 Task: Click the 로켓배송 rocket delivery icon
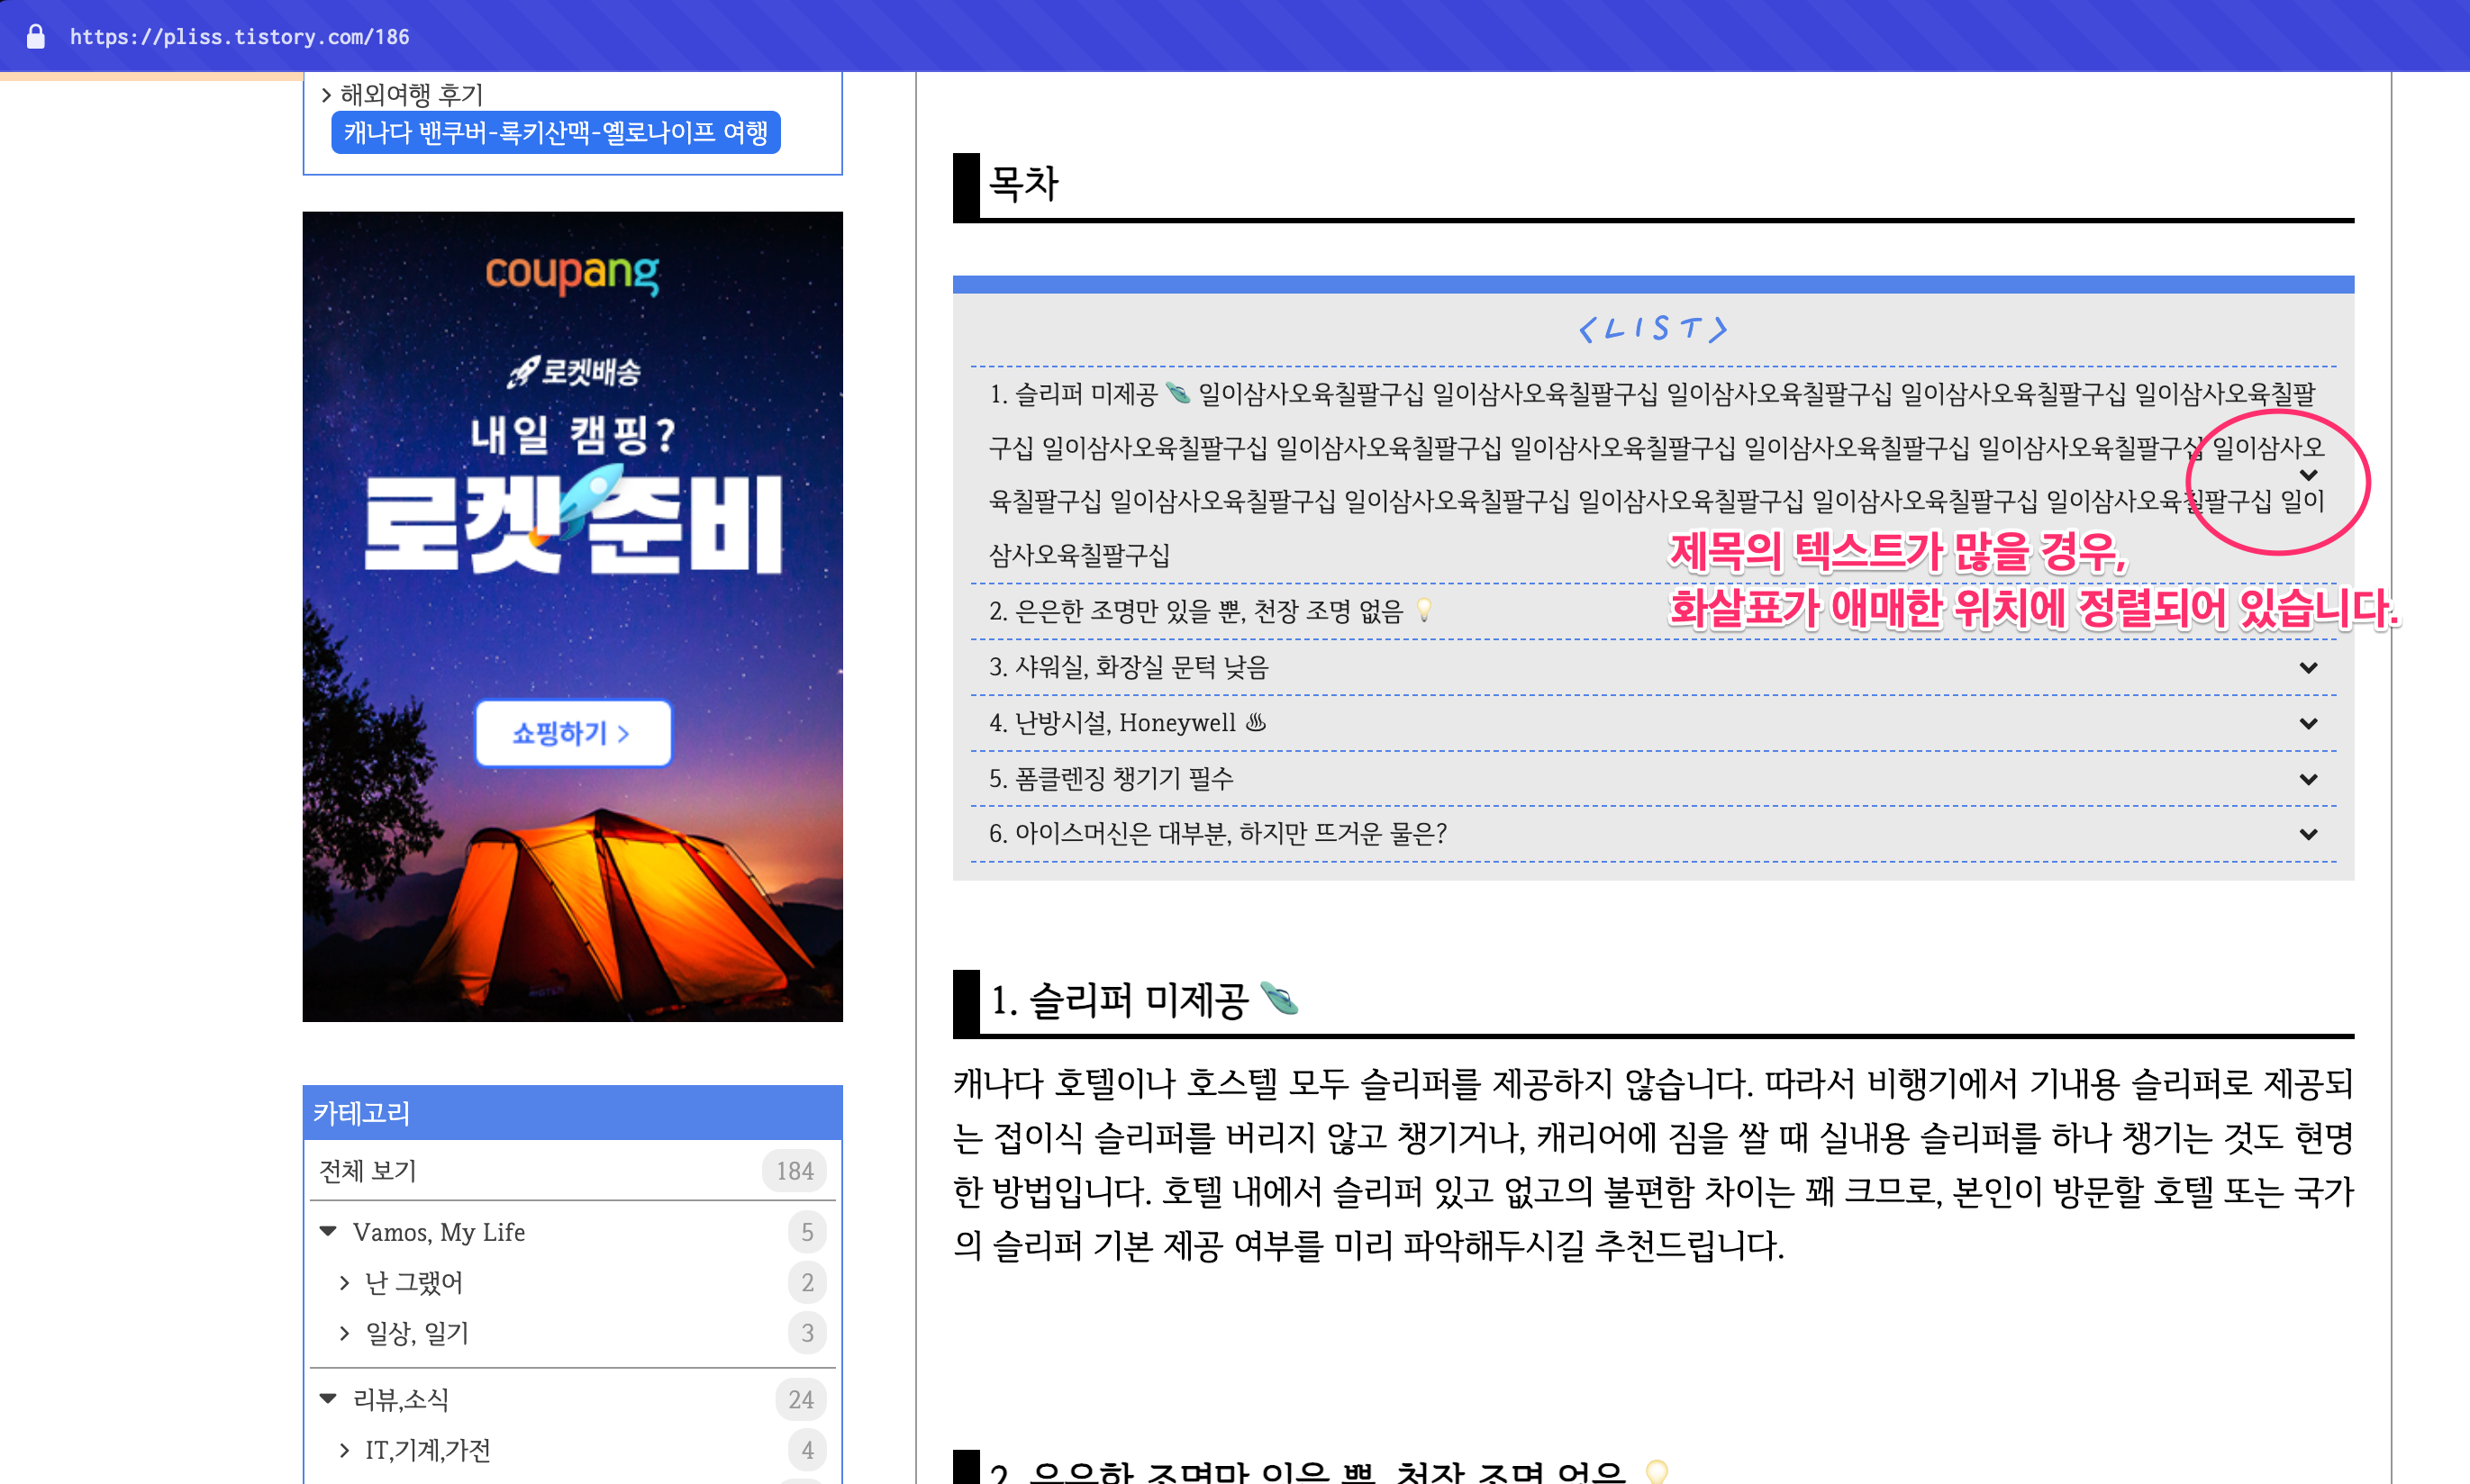[x=522, y=370]
